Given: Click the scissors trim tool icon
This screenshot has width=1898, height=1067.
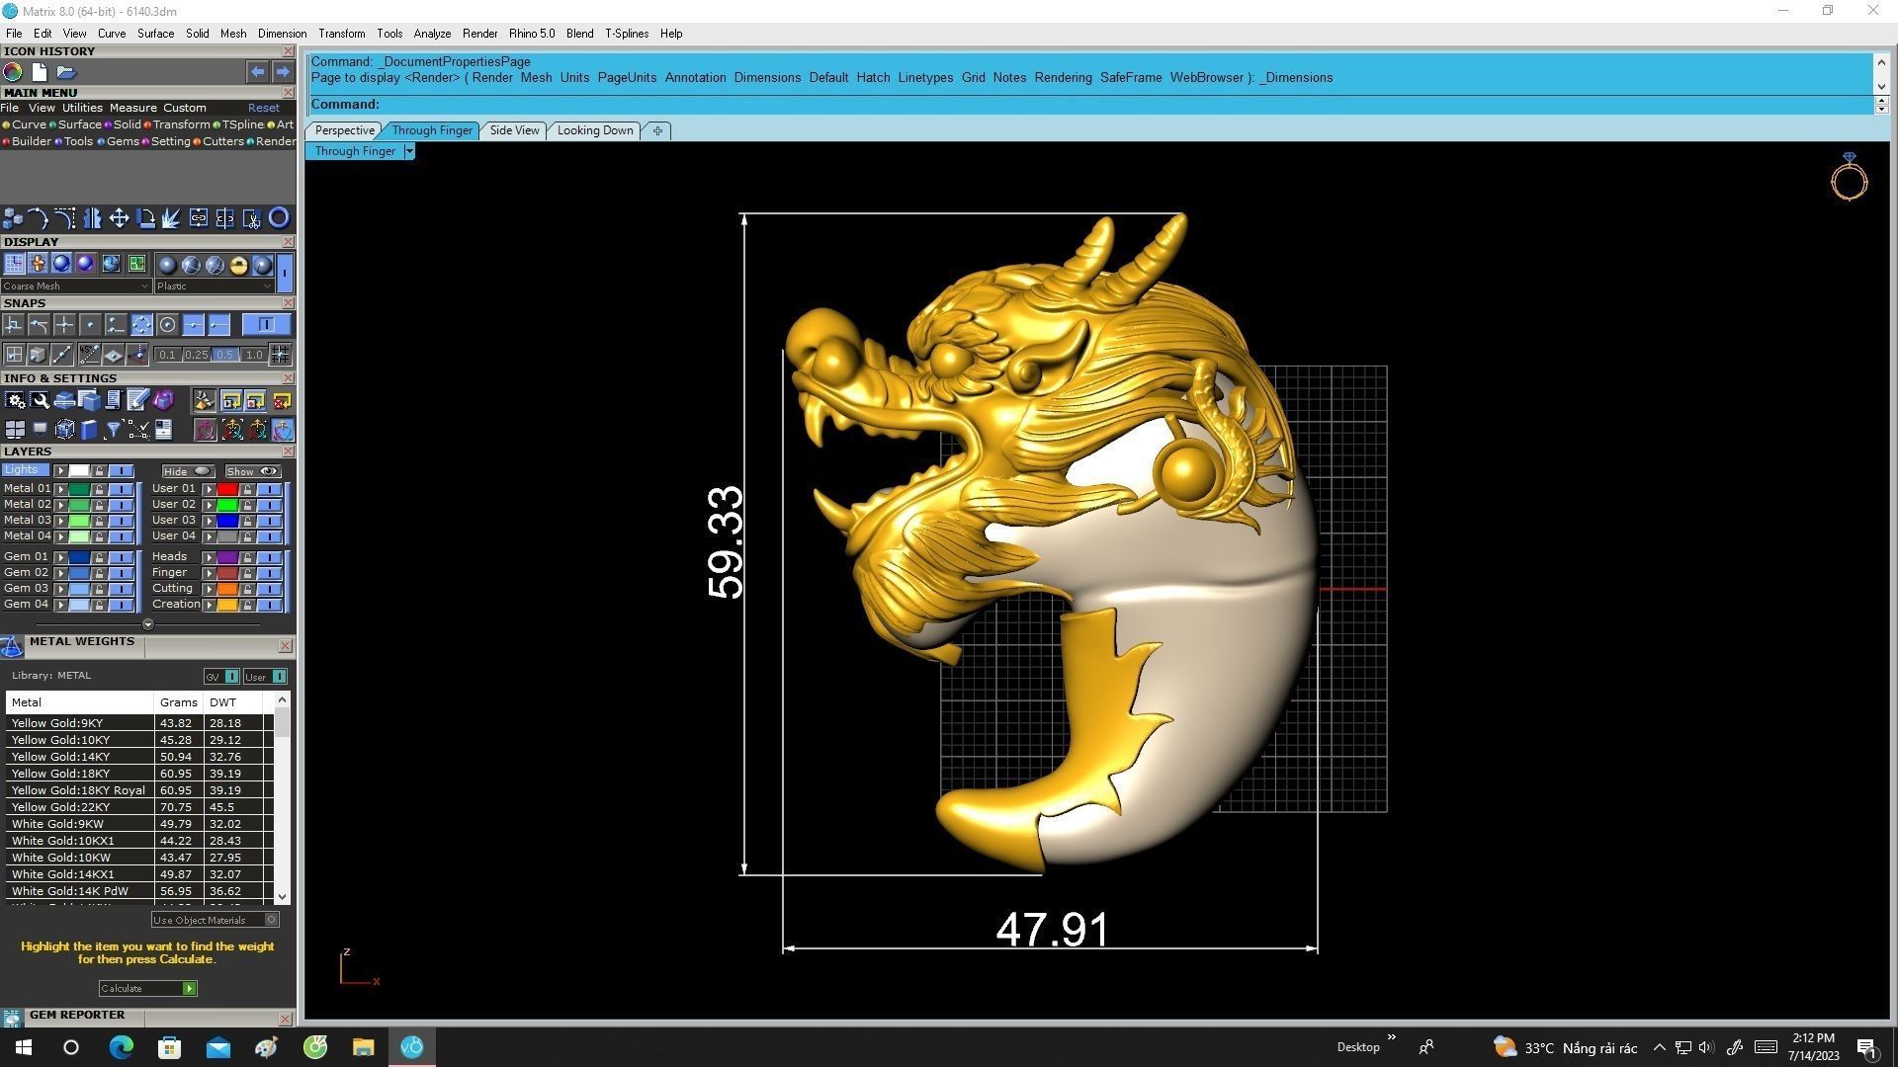Looking at the screenshot, I should 251,218.
